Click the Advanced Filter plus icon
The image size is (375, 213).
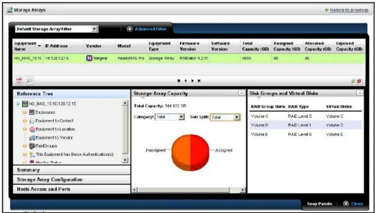[x=129, y=29]
